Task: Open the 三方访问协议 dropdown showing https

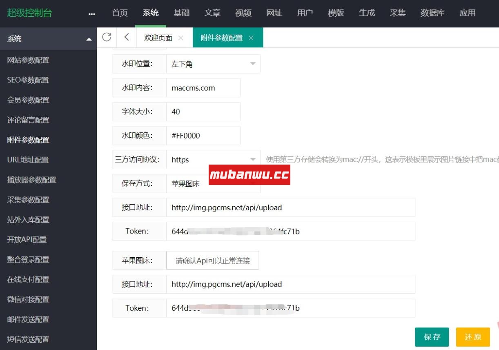Action: (213, 160)
